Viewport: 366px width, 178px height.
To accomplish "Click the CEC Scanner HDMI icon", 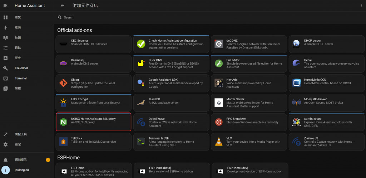I will click(x=63, y=44).
